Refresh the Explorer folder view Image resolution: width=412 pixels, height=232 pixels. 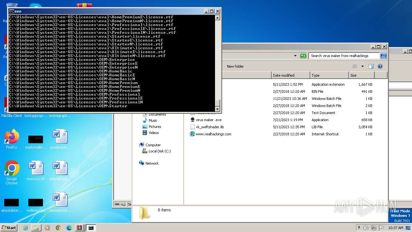[303, 56]
